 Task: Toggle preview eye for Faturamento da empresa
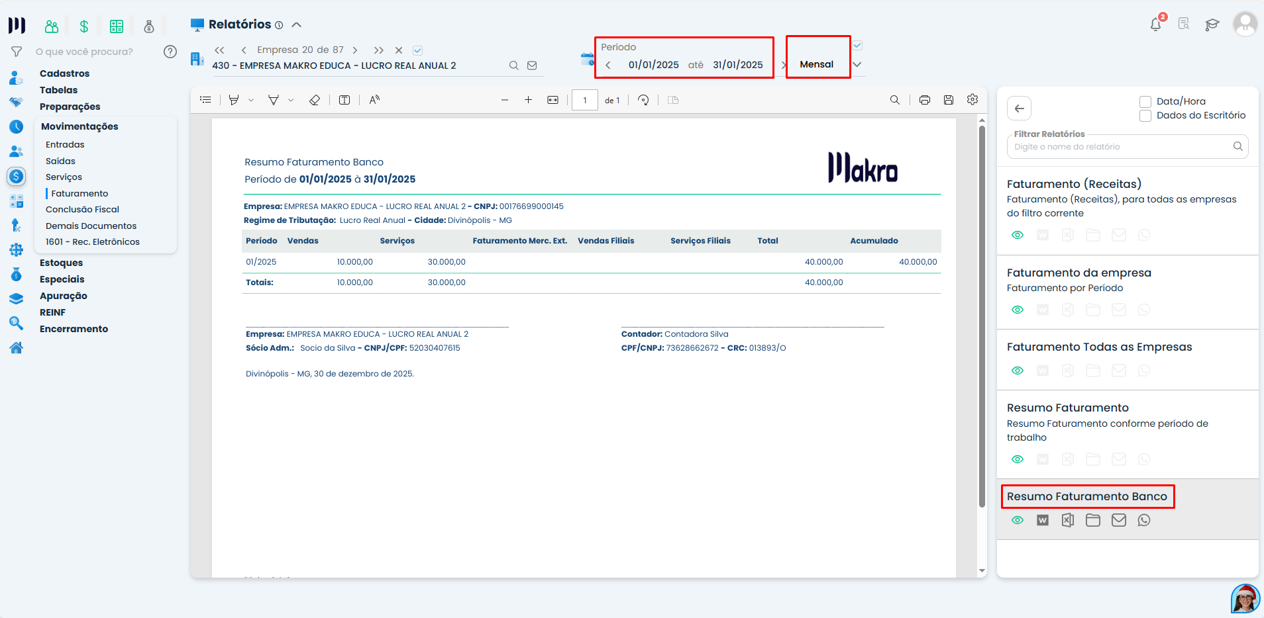click(1018, 309)
